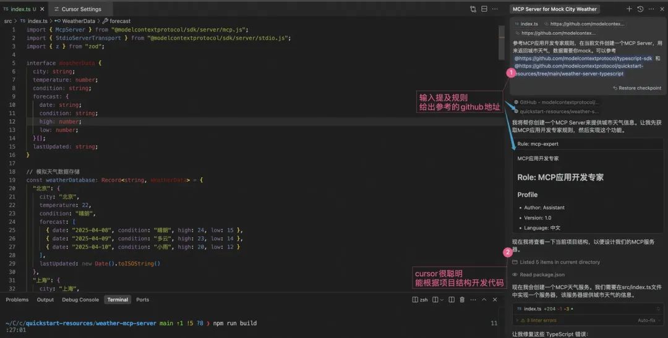
Task: Split the editor layout icon
Action: click(484, 9)
